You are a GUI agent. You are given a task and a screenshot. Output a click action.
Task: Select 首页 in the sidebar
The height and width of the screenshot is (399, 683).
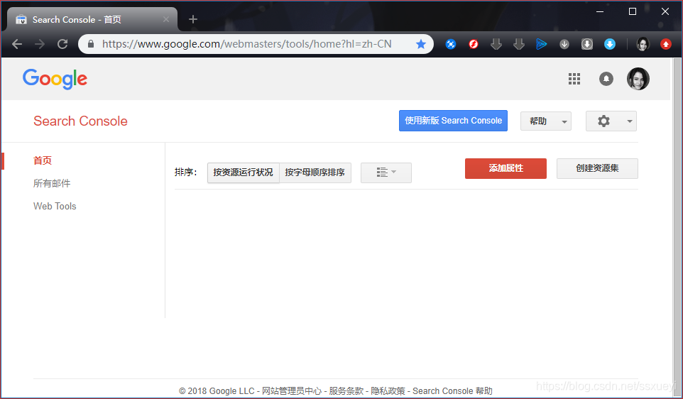43,160
